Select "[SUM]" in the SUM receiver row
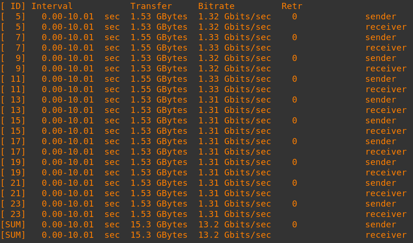413x243 pixels. point(13,235)
